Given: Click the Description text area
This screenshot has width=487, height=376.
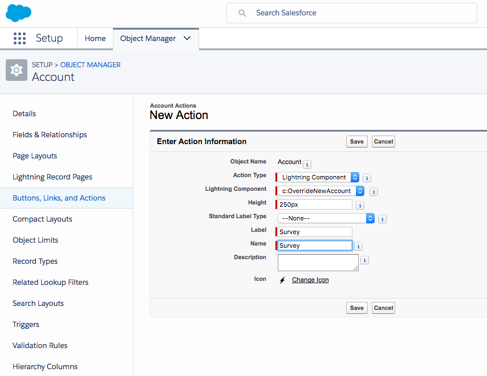Looking at the screenshot, I should [x=318, y=263].
